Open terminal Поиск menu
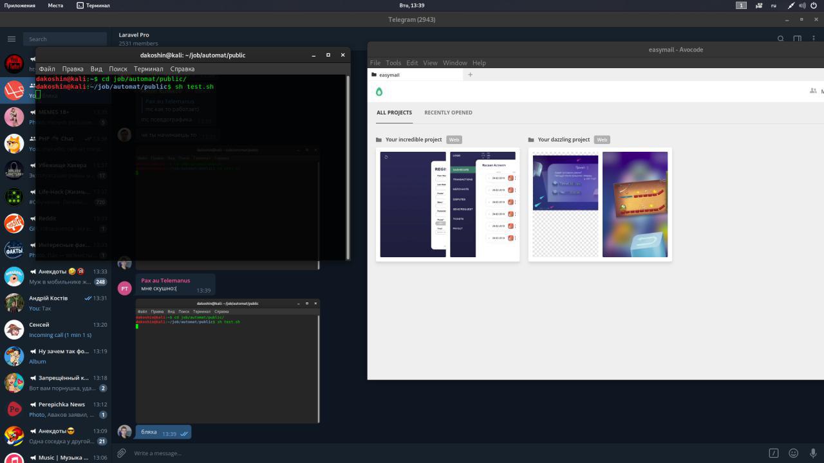Viewport: 824px width, 463px height. 118,69
